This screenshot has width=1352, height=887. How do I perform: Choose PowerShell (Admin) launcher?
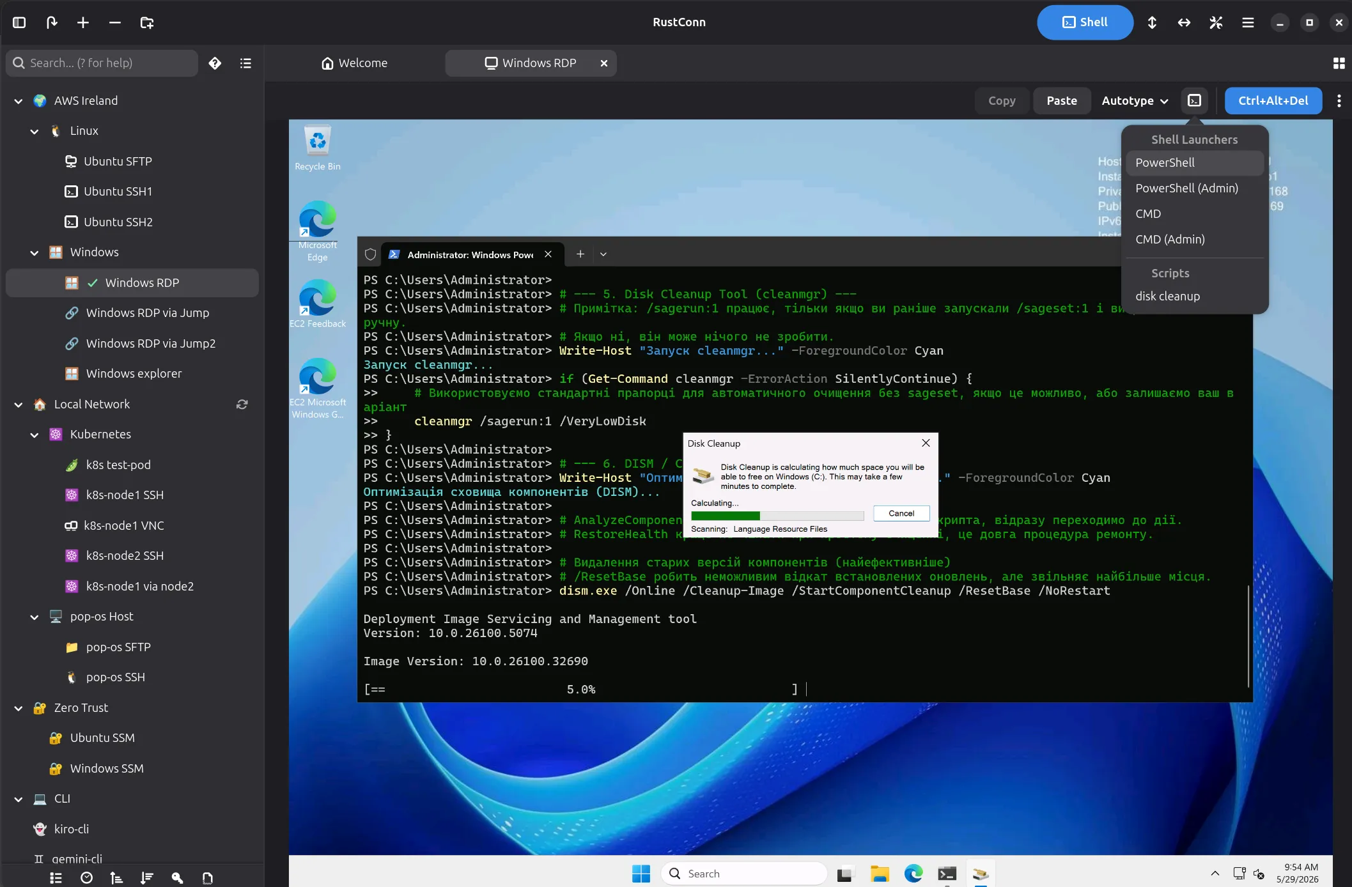[1194, 188]
